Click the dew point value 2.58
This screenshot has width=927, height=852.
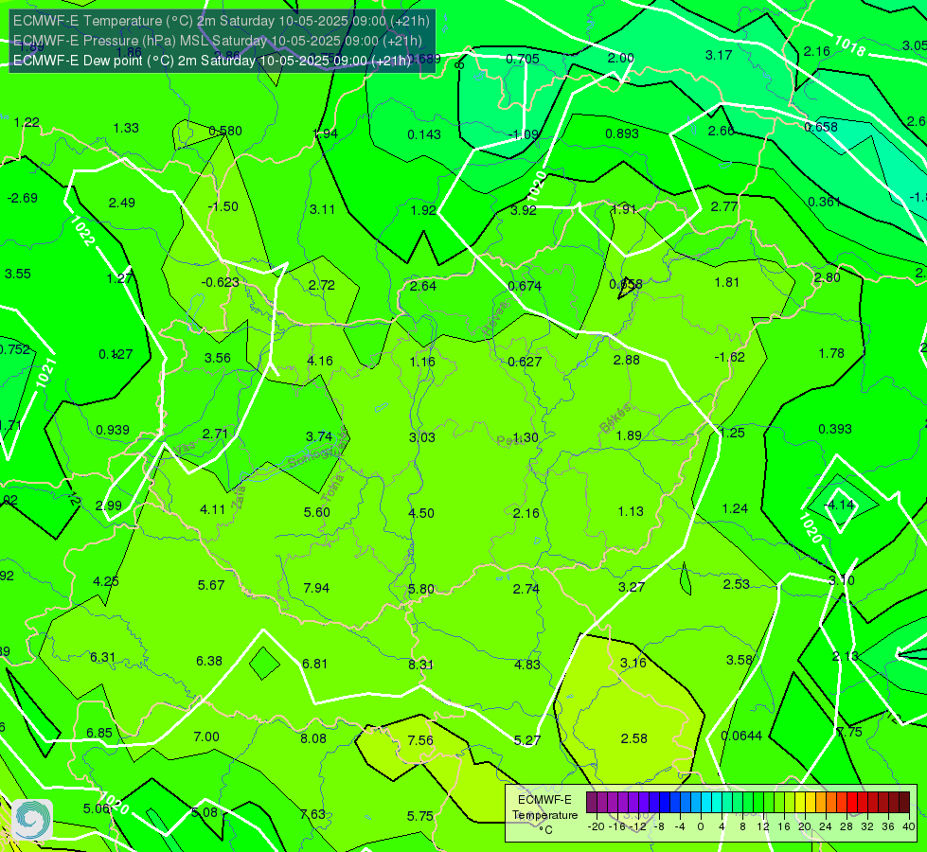click(633, 738)
